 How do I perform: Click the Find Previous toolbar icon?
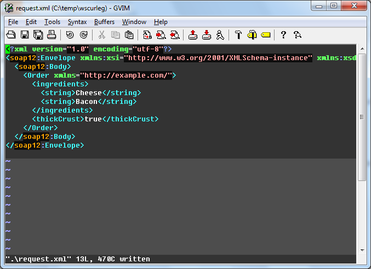pyautogui.click(x=175, y=35)
